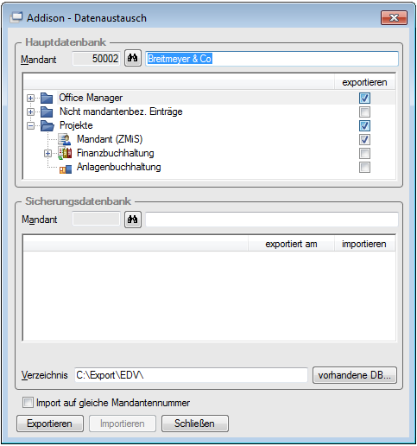This screenshot has height=446, width=417.
Task: Expand the Office Manager tree node
Action: tap(30, 98)
